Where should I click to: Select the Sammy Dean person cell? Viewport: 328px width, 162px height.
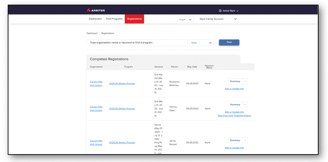click(x=173, y=109)
